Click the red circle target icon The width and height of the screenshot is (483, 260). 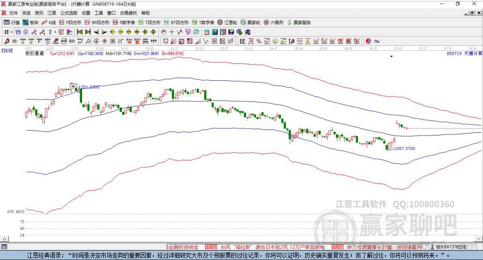point(96,41)
